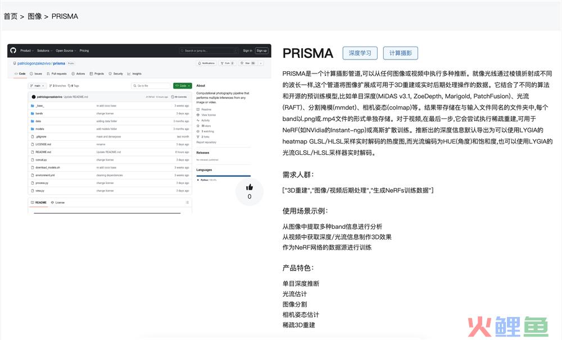Image resolution: width=562 pixels, height=340 pixels.
Task: Click the fork icon next to 2 forks
Action: point(198,137)
